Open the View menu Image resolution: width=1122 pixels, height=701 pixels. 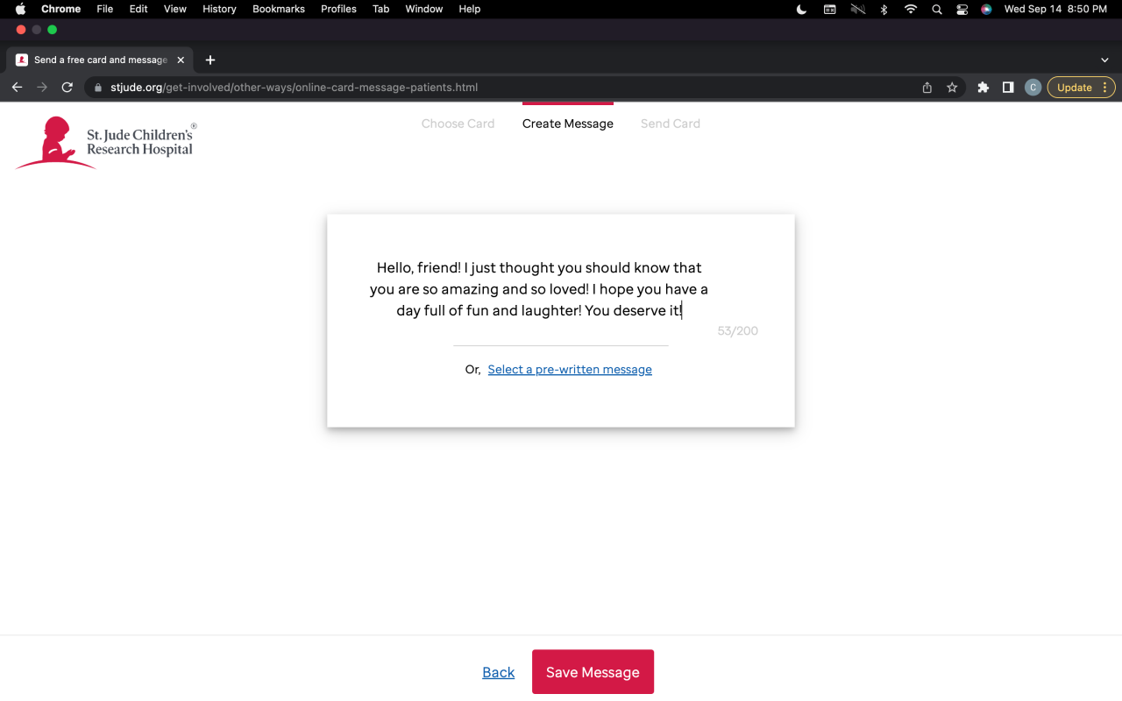175,9
